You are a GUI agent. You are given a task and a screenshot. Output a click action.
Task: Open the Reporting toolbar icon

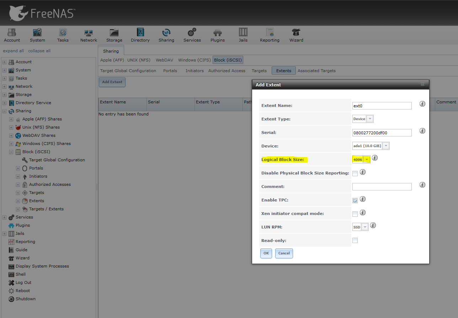point(270,36)
